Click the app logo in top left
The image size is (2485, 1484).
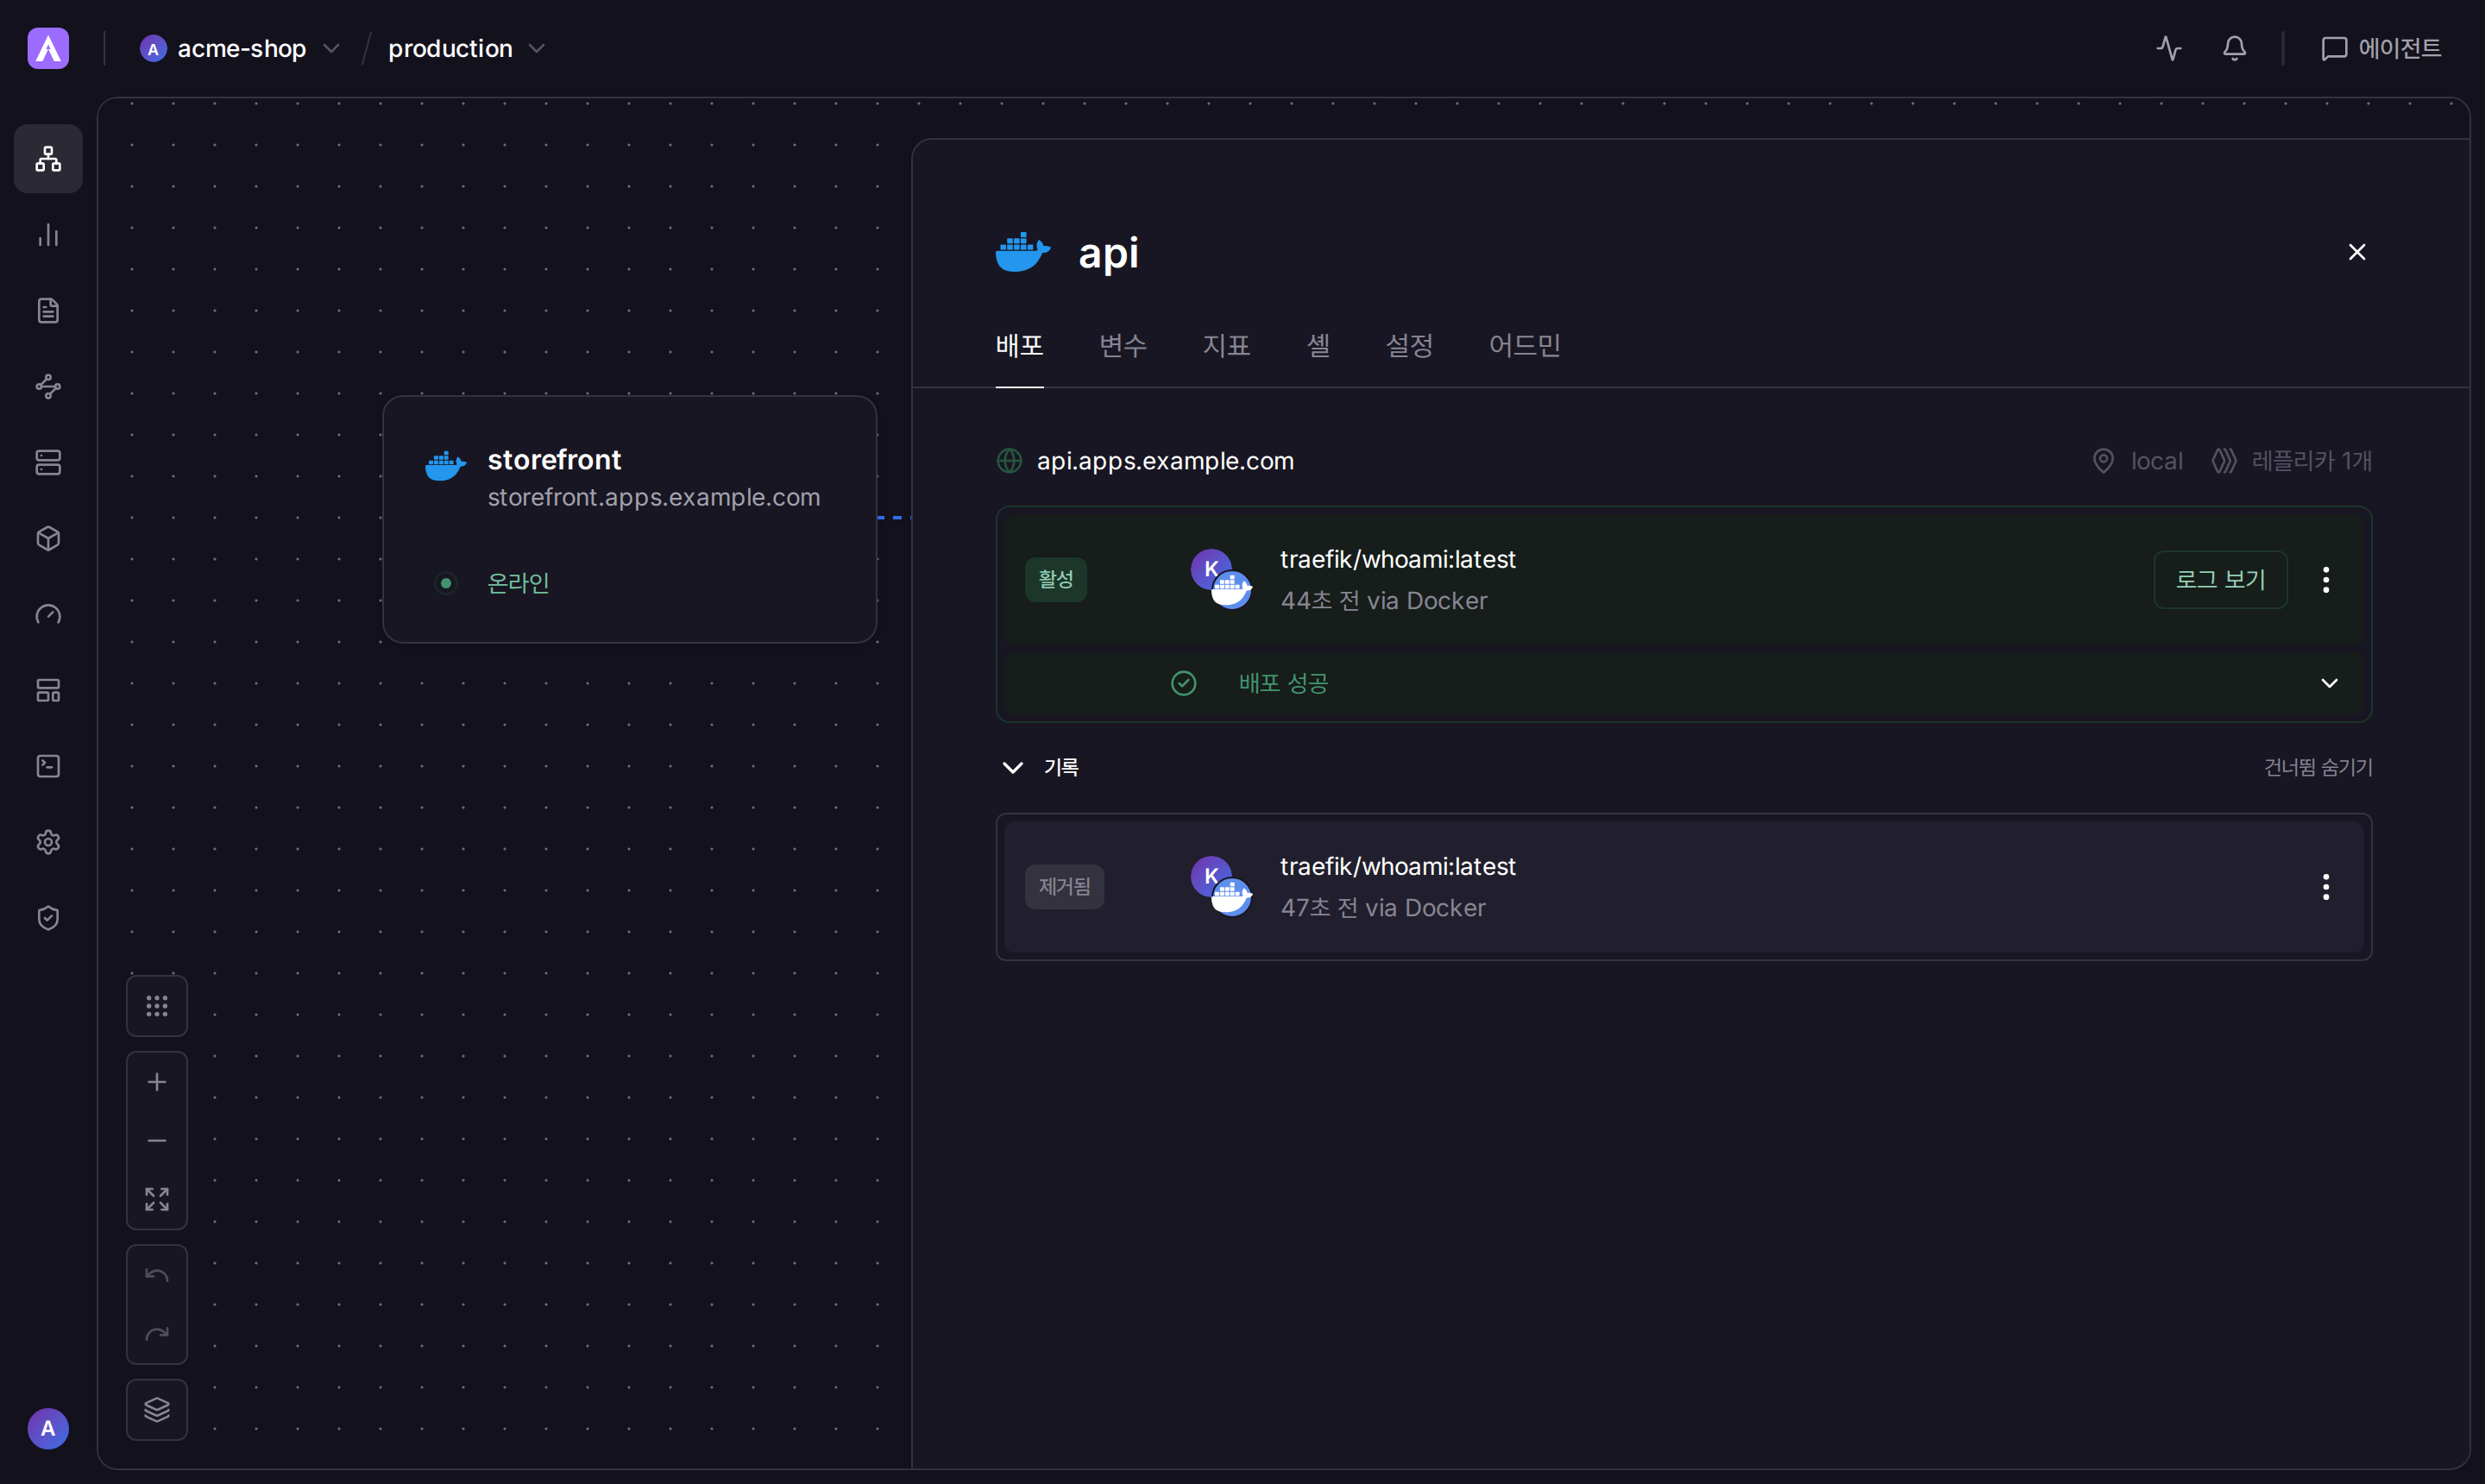(48, 48)
